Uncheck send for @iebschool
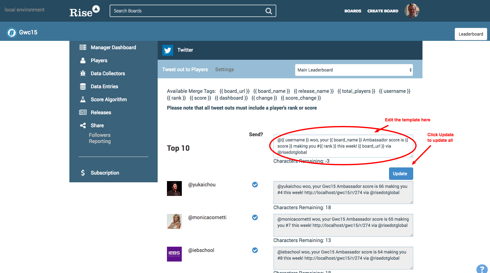Screen dimensions: 490x273 pos(255,250)
